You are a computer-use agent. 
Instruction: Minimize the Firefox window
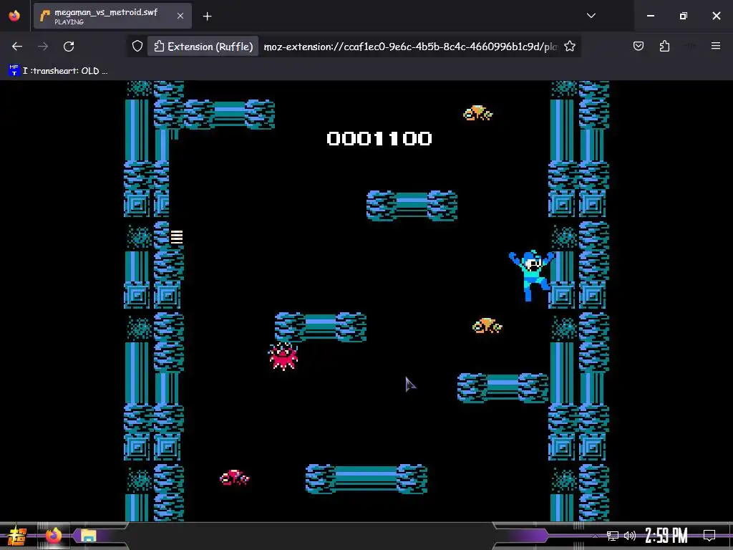650,16
